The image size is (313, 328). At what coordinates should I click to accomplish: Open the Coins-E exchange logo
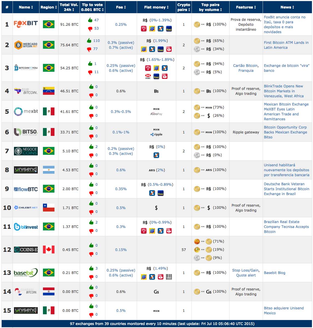pos(26,250)
